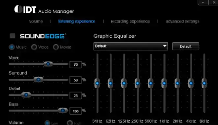The image size is (218, 125).
Task: Click the 500Hz equalizer slider knob
Action: tap(151, 83)
